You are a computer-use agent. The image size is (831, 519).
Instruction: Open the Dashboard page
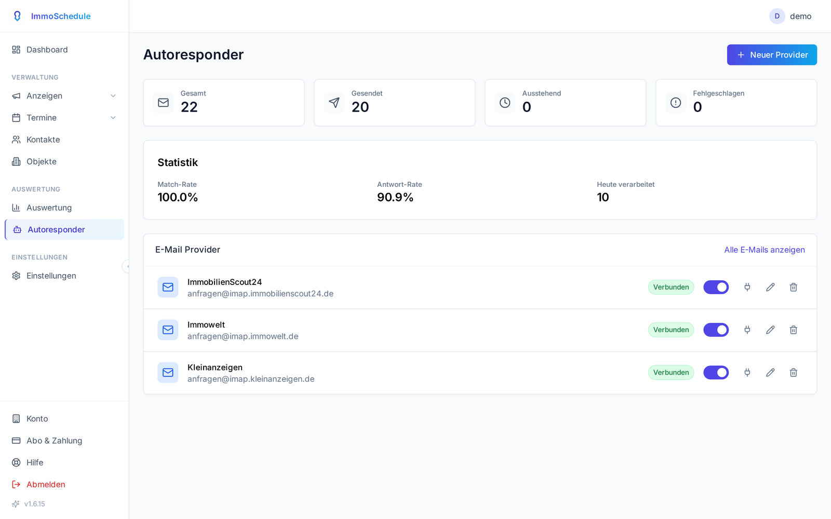[64, 50]
